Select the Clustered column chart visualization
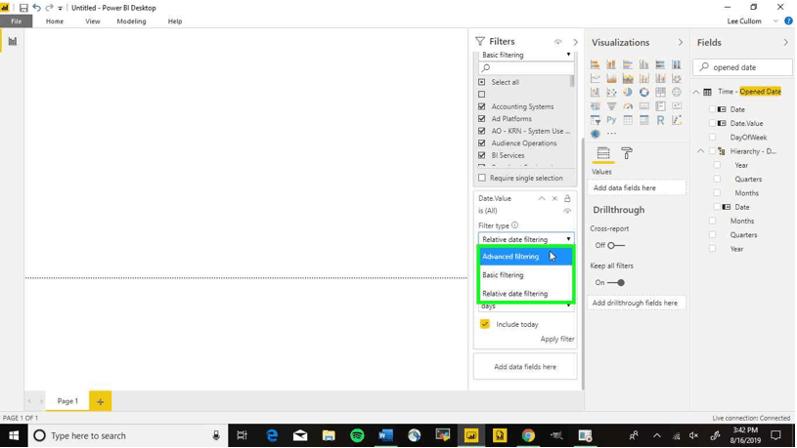This screenshot has height=448, width=797. point(644,64)
